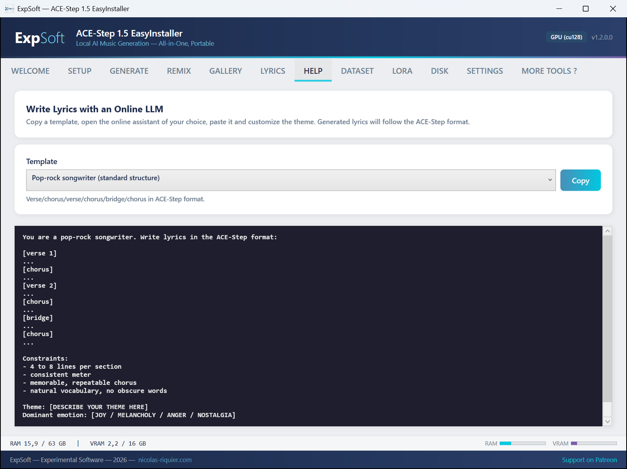The image size is (627, 469).
Task: Click the template description under the dropdown
Action: (x=115, y=199)
